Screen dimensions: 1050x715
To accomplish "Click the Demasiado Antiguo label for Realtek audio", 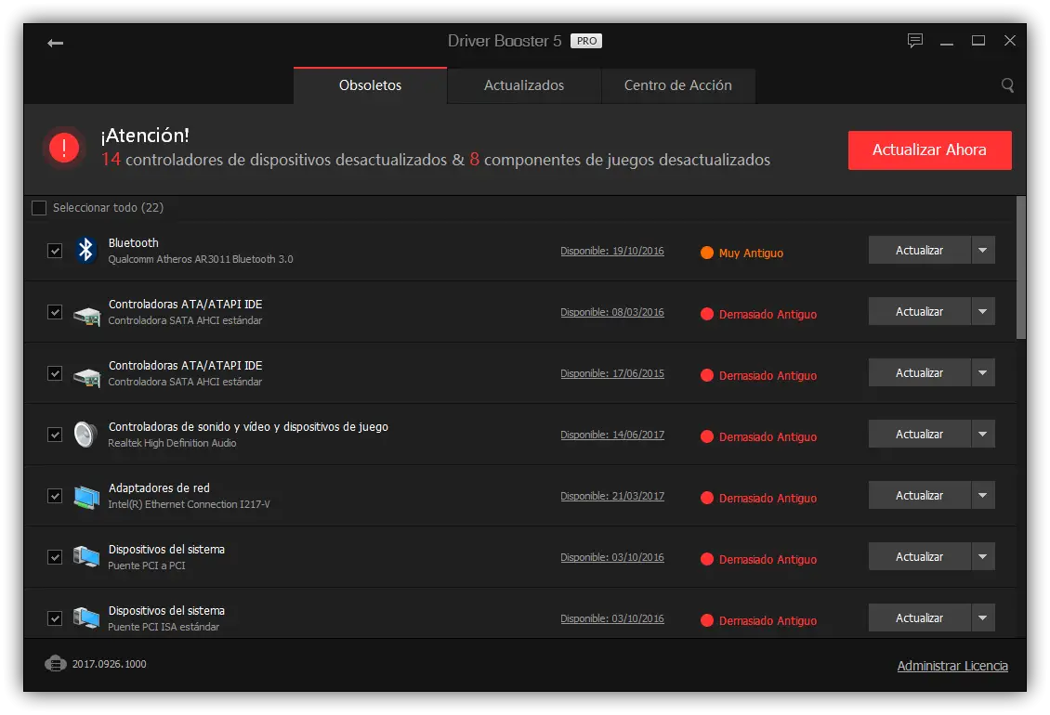I will [x=768, y=437].
